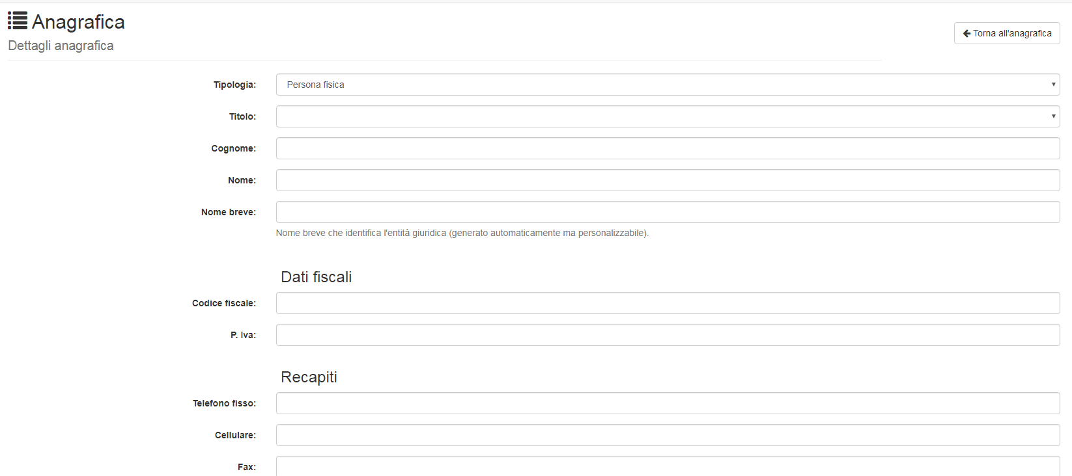
Task: Click into the Nome input field
Action: tap(668, 180)
